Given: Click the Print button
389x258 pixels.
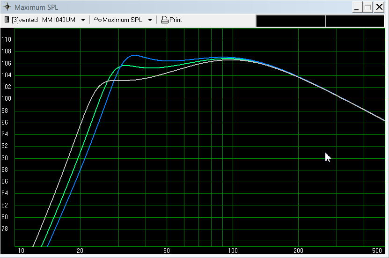Looking at the screenshot, I should pyautogui.click(x=171, y=20).
